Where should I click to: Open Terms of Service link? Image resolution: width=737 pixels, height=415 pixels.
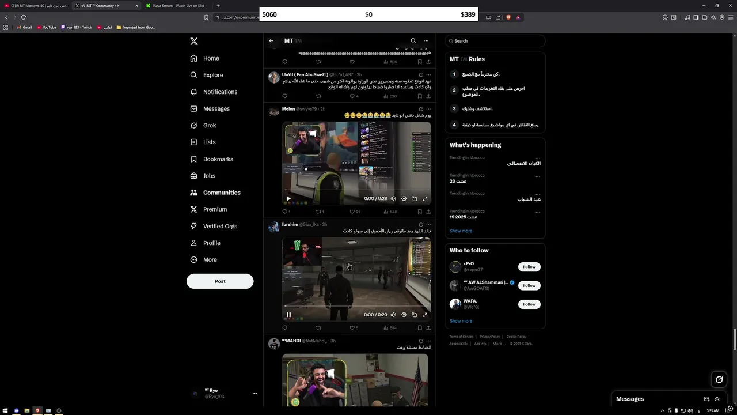point(461,337)
